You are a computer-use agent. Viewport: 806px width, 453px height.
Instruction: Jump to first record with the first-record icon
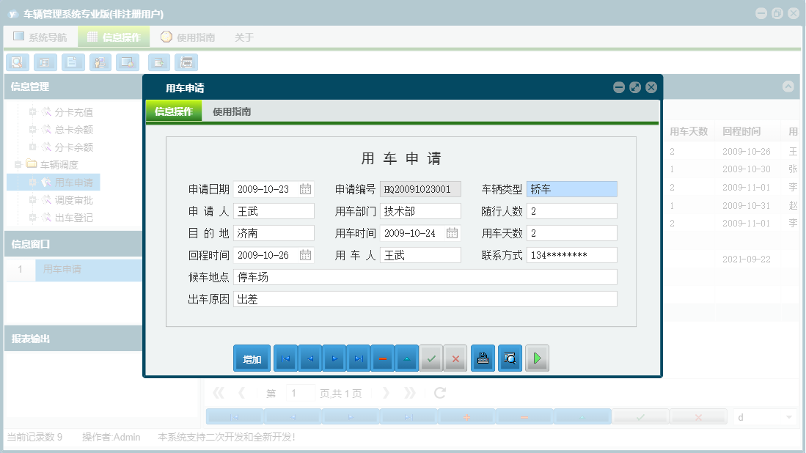[285, 358]
